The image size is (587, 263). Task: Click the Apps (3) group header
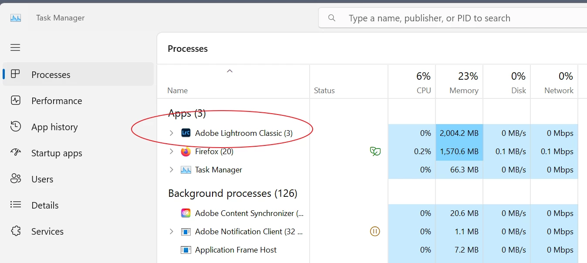(x=187, y=114)
